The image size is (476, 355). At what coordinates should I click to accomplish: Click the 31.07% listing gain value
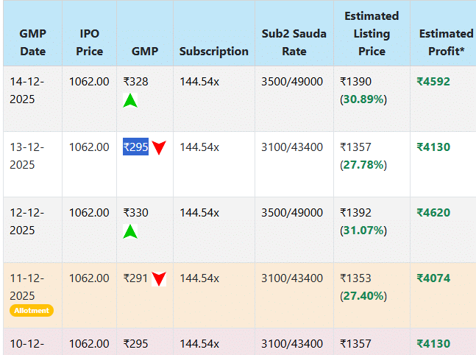click(363, 230)
